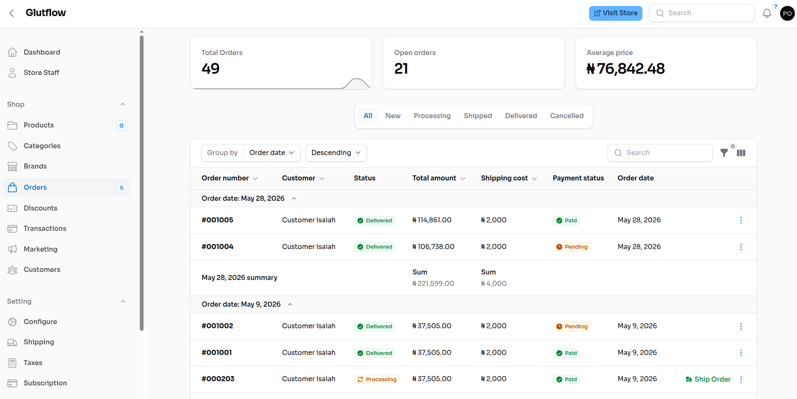Collapse the Shop sidebar section
Screen dimensions: 797x399
(x=123, y=104)
